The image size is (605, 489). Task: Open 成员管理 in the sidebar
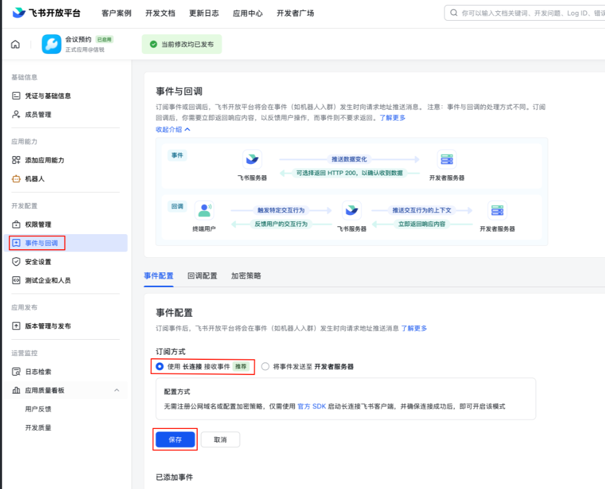point(38,115)
